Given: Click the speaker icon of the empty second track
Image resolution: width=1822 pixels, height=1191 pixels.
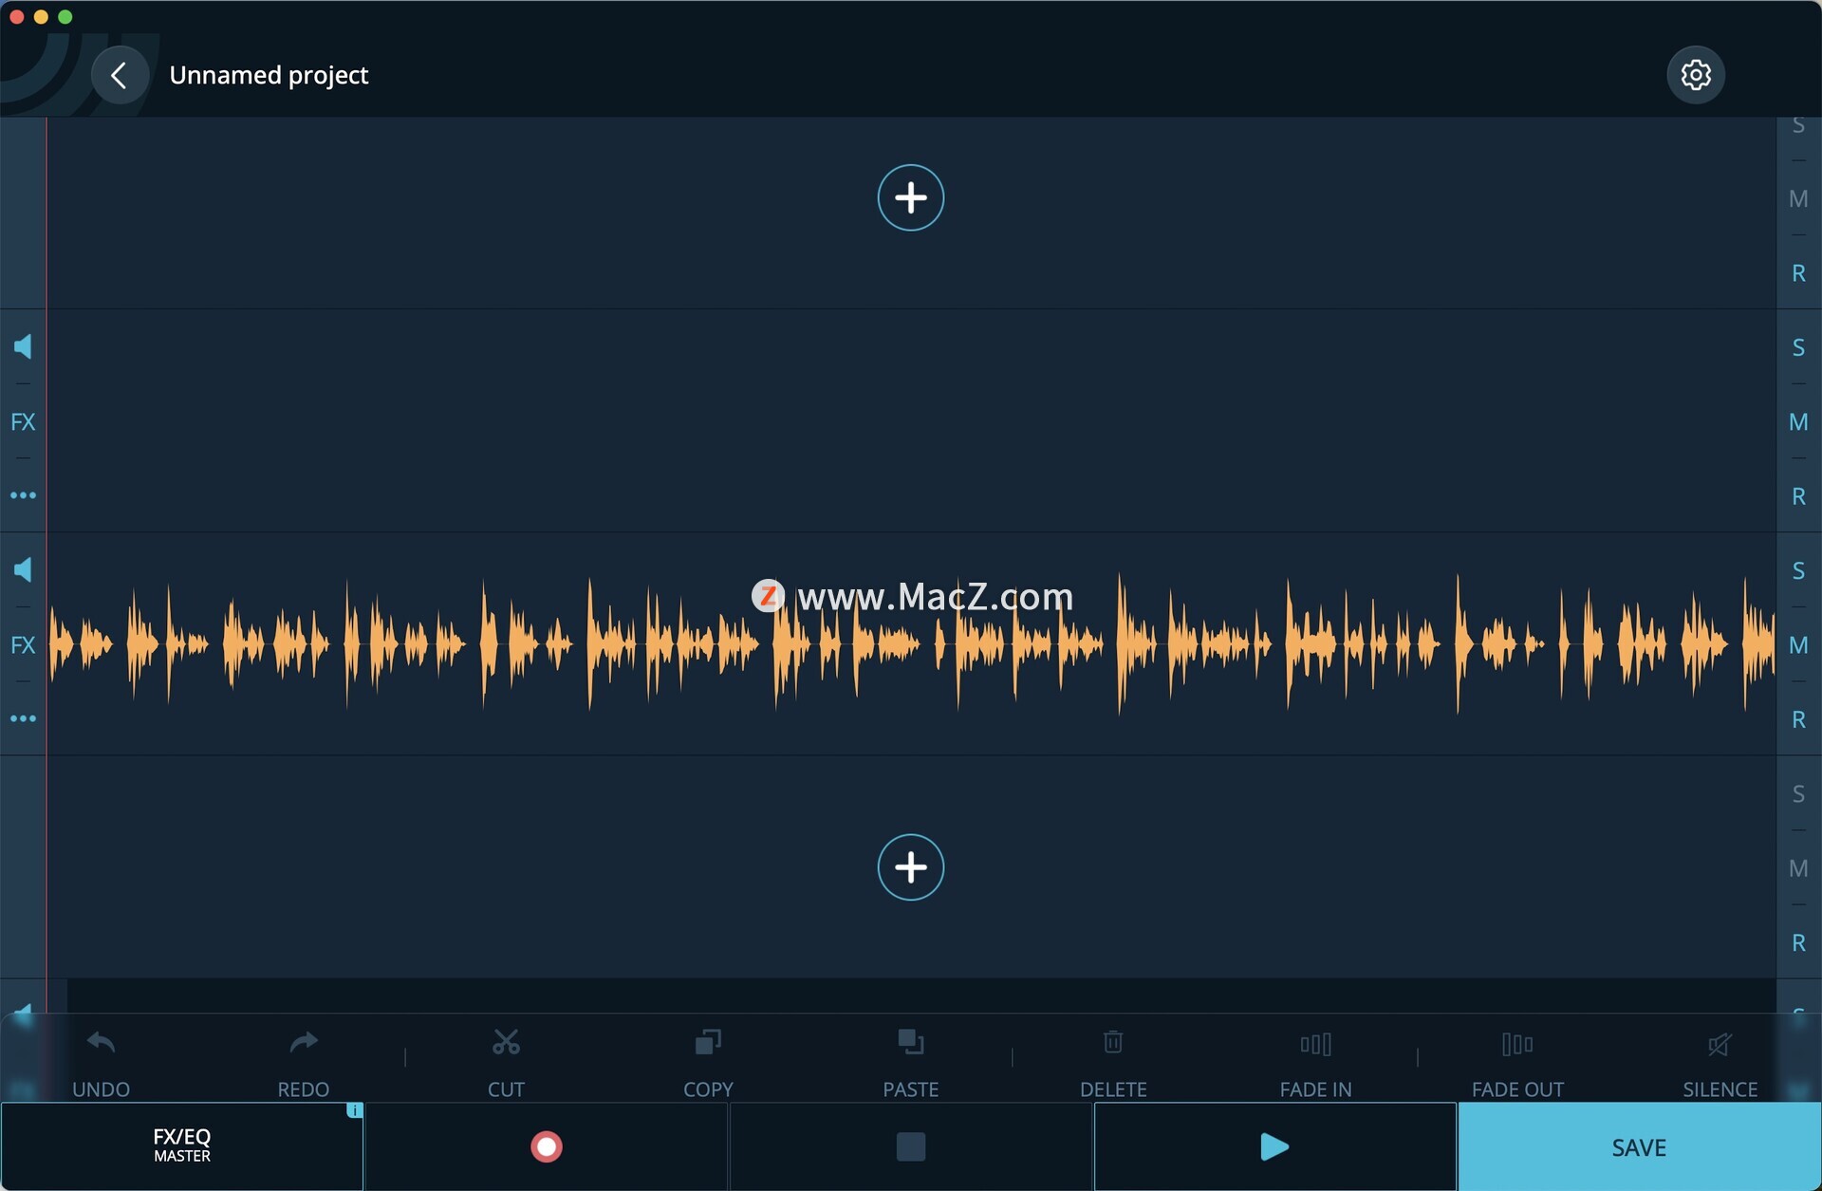Looking at the screenshot, I should [23, 346].
